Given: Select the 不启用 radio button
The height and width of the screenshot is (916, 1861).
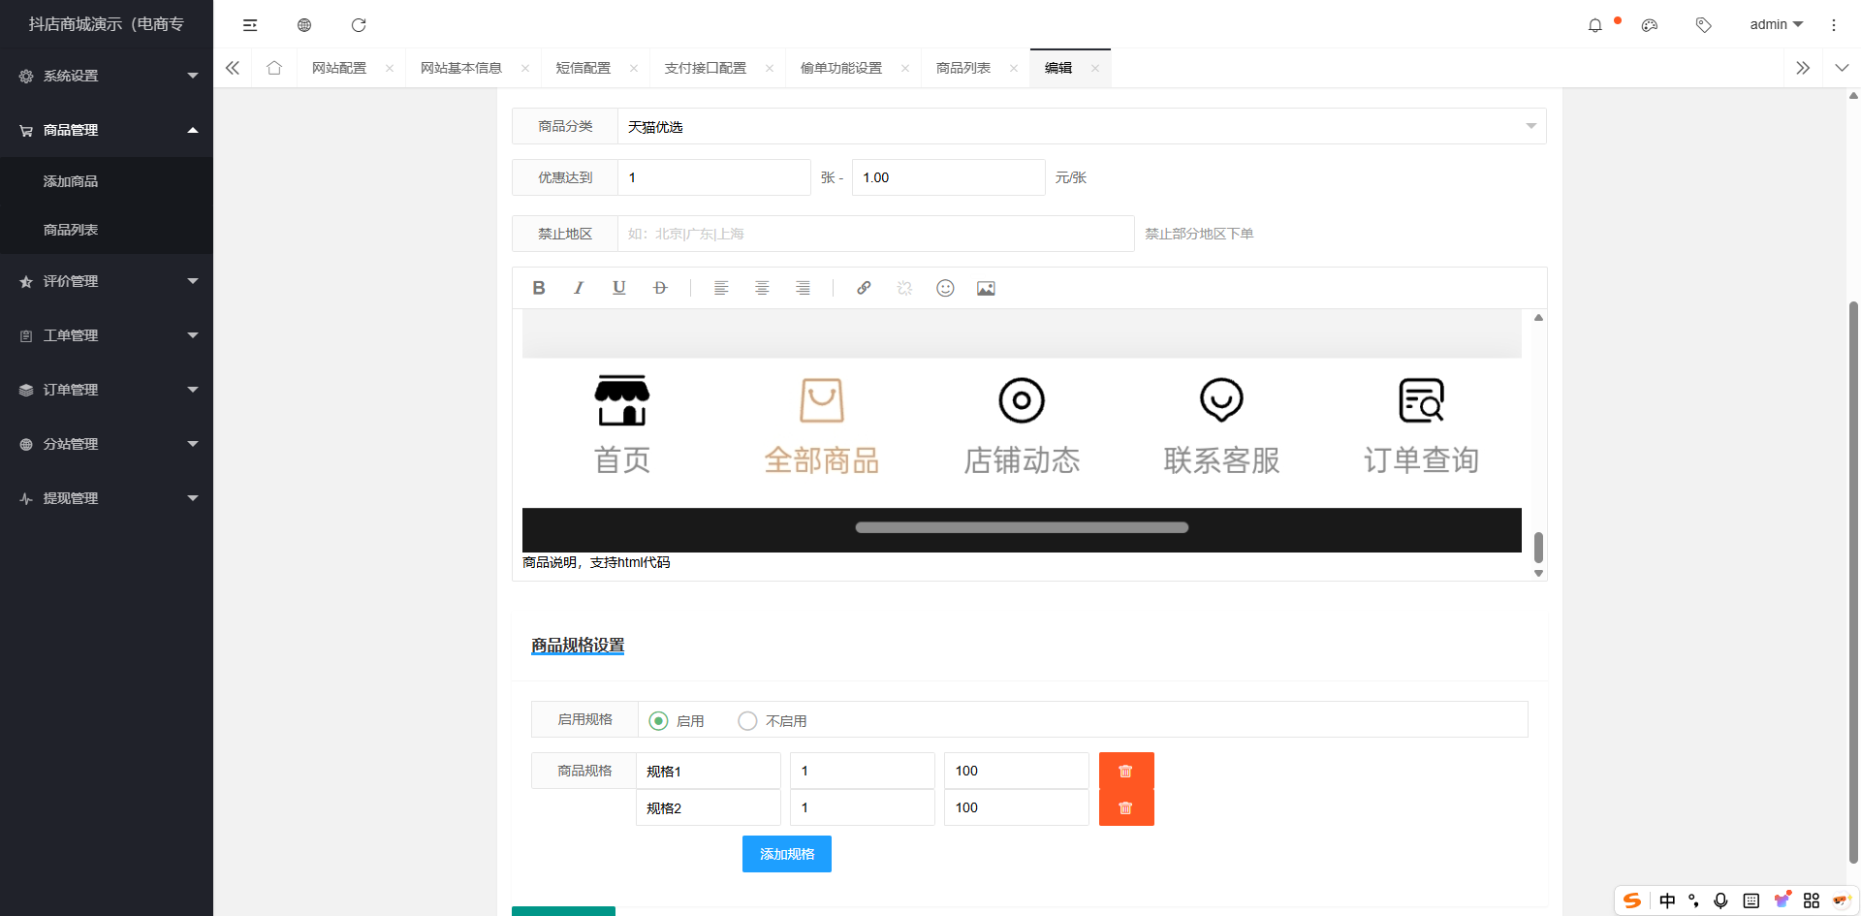Looking at the screenshot, I should (746, 720).
